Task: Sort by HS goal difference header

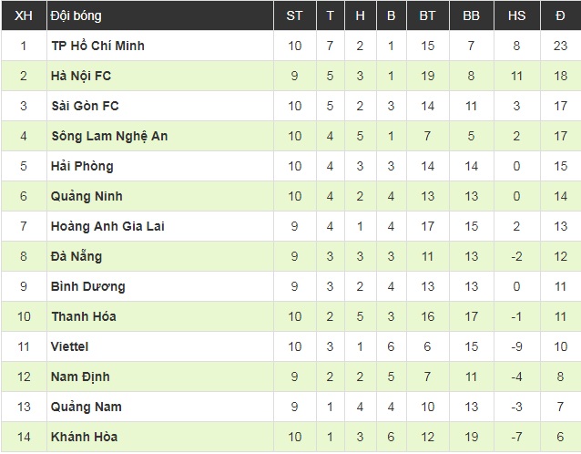Action: click(x=515, y=15)
